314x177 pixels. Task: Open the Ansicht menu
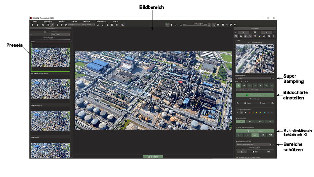pyautogui.click(x=62, y=21)
